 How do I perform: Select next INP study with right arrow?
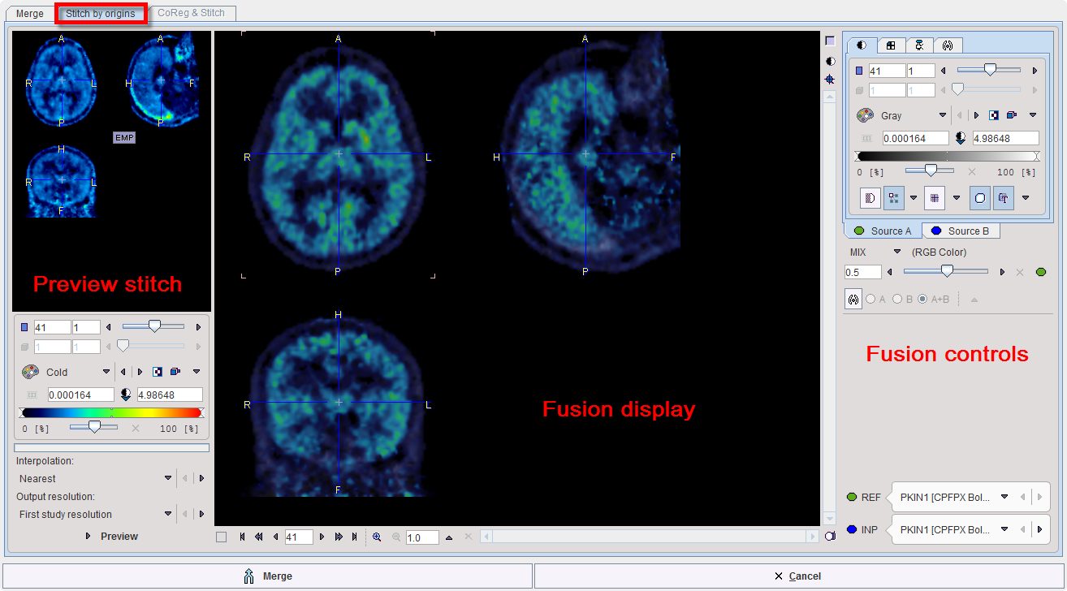tap(1039, 529)
